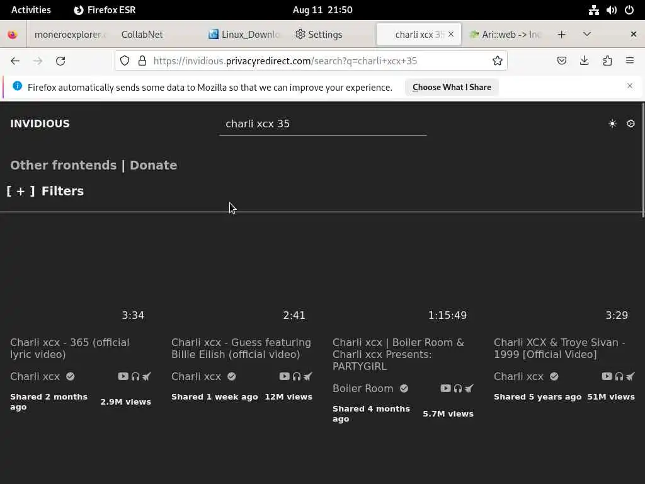Click the Choose What I Share button
The width and height of the screenshot is (645, 484).
click(452, 87)
